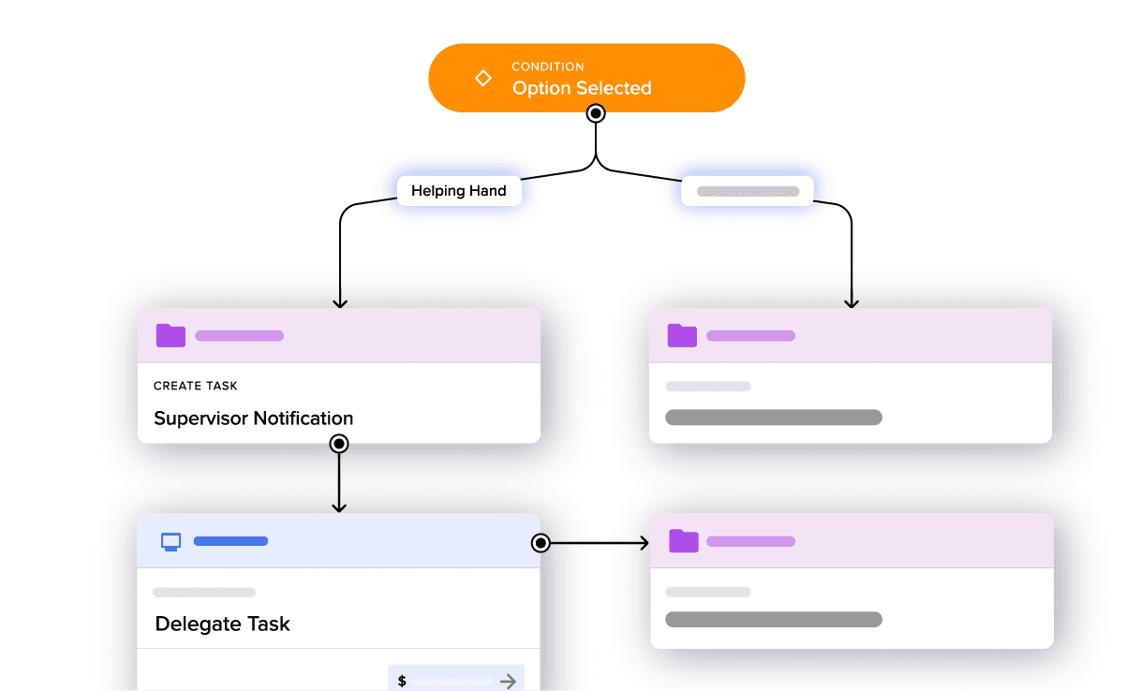
Task: Open the Option Selected condition node
Action: (586, 78)
